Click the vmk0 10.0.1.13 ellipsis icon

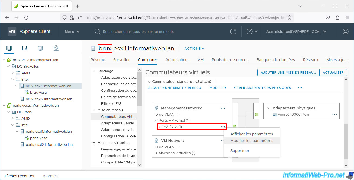click(x=223, y=127)
